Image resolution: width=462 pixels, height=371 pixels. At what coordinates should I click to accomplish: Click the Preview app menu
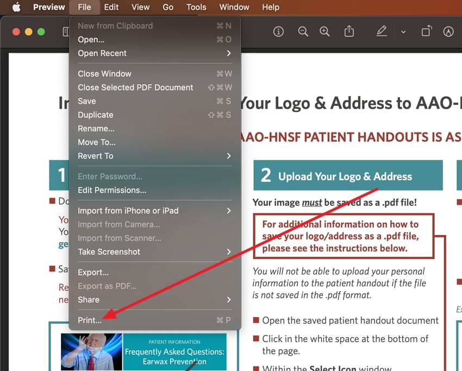coord(49,7)
